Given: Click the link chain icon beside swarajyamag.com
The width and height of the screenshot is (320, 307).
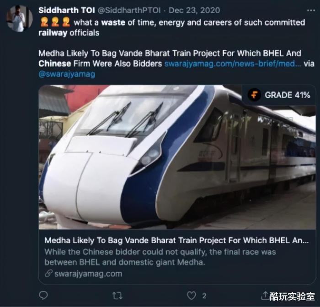Looking at the screenshot, I should pyautogui.click(x=48, y=274).
